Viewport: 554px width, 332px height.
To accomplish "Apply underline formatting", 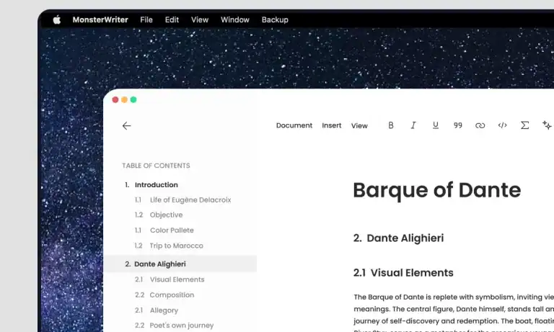I will pyautogui.click(x=435, y=125).
